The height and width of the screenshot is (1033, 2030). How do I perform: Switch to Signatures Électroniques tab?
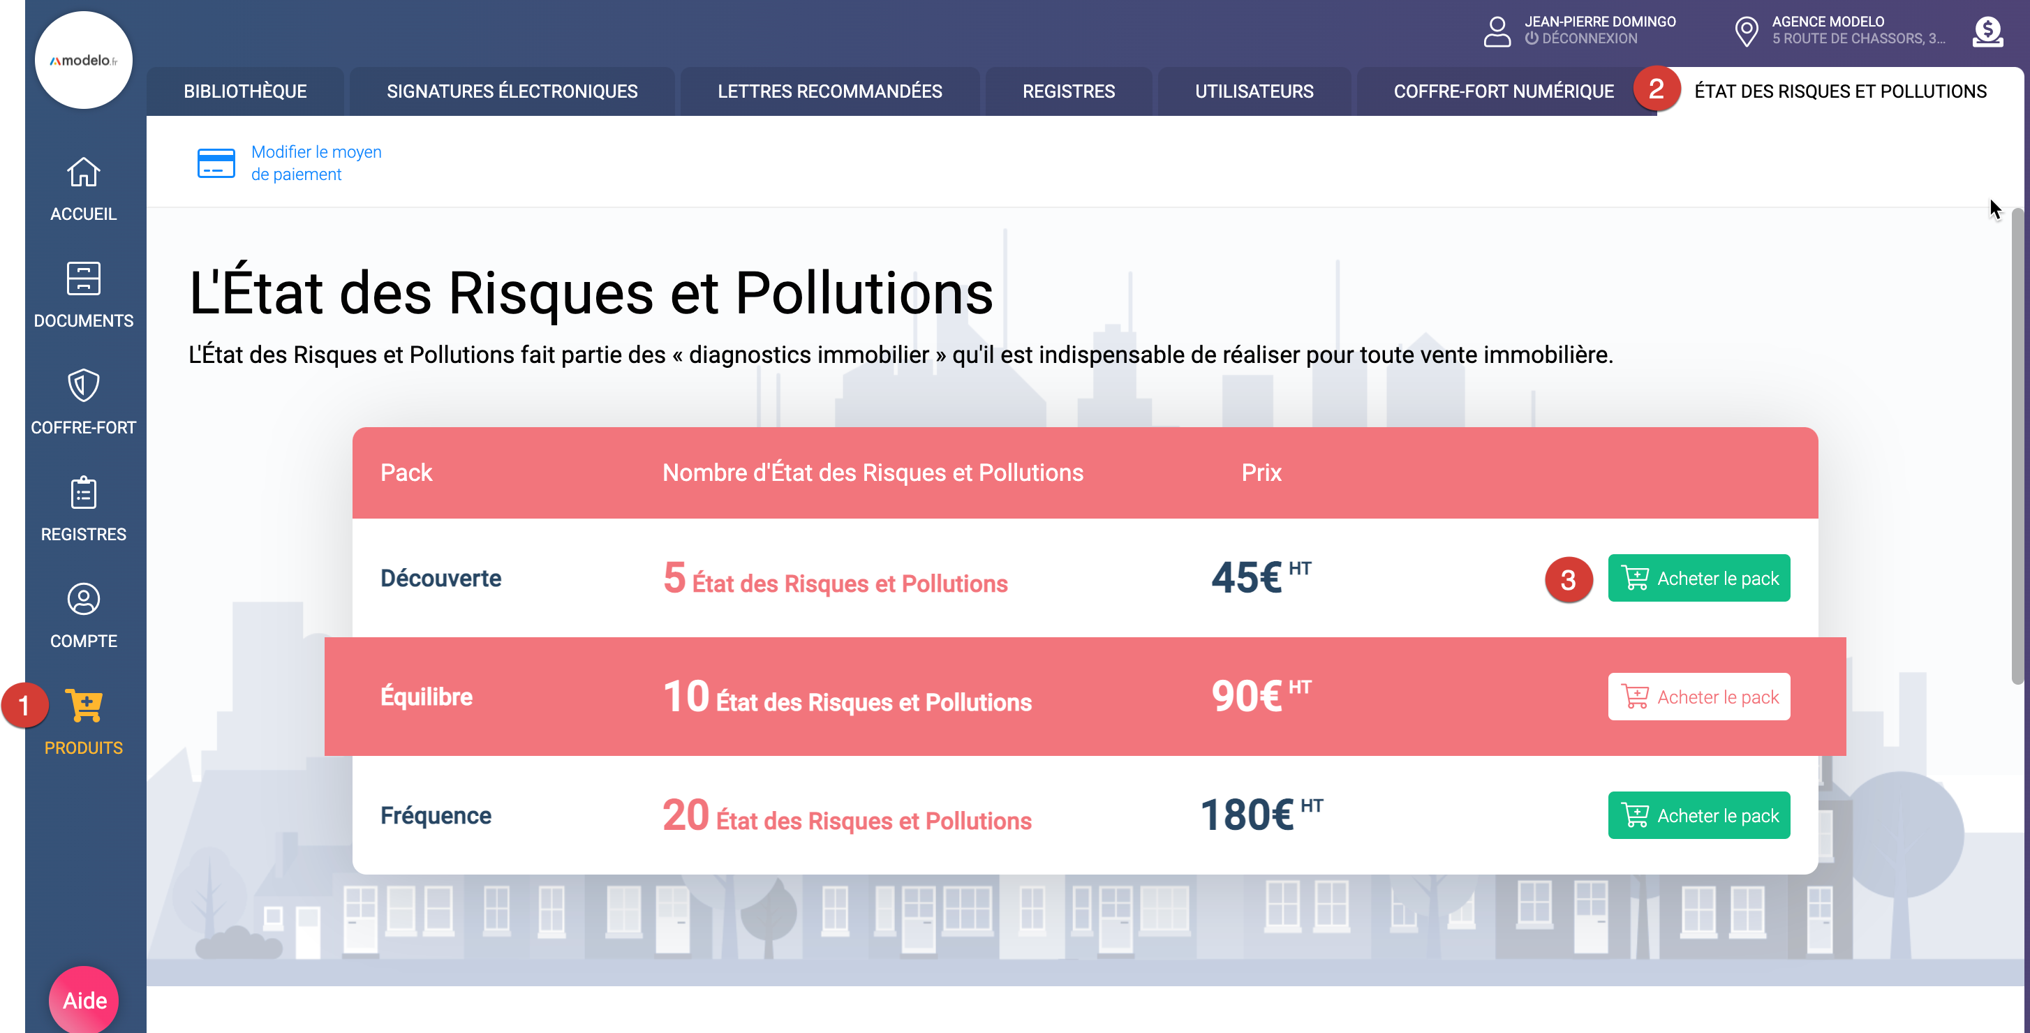[512, 91]
